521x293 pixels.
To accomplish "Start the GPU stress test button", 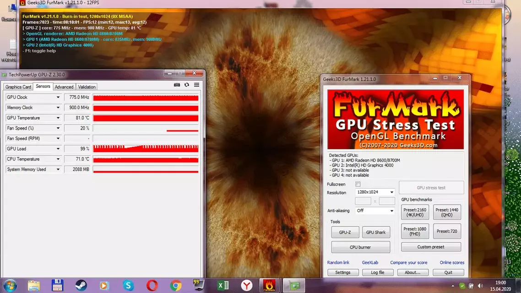I will 431,188.
